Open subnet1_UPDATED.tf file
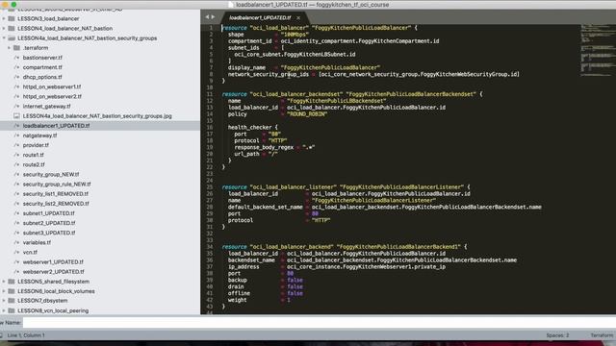Screen dimensions: 616x346 (49, 213)
